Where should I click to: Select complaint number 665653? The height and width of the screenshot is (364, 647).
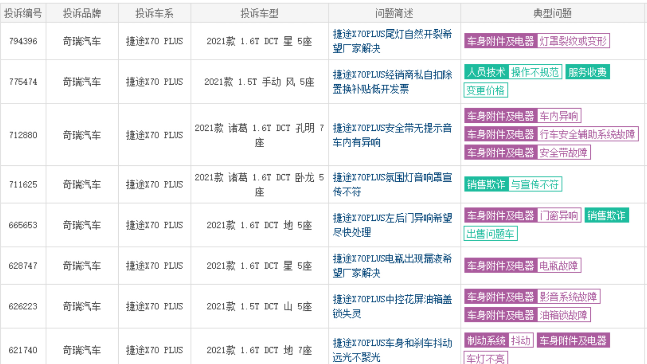coord(23,225)
